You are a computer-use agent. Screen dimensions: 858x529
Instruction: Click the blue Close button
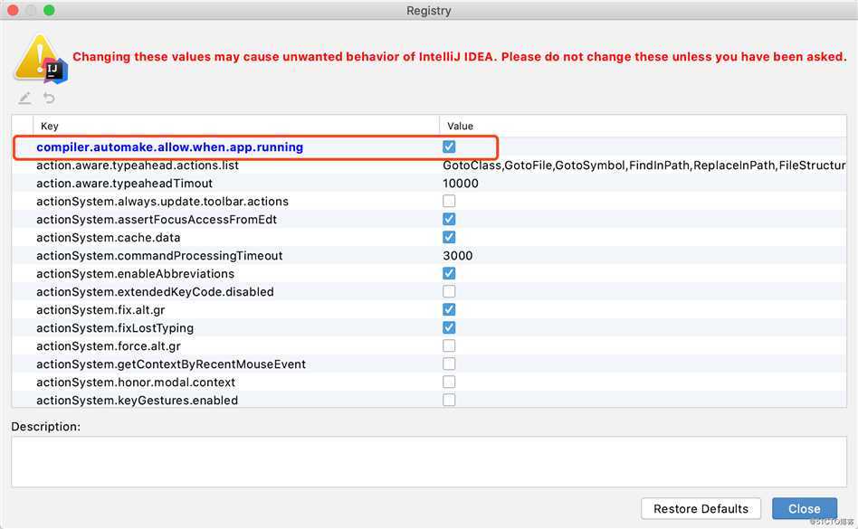click(804, 509)
